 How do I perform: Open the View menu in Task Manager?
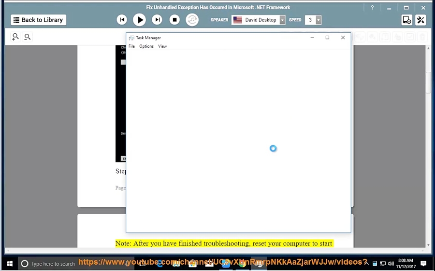(162, 46)
